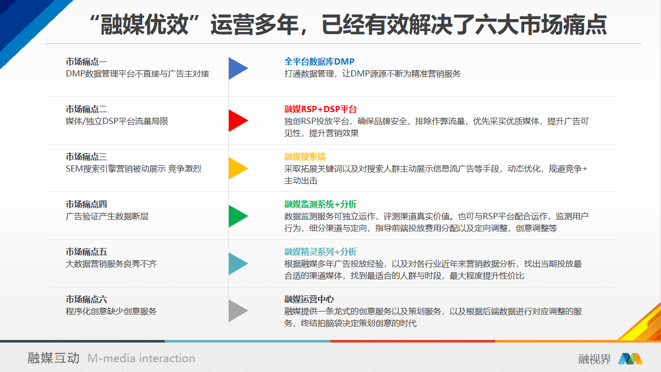Select the 市场痛点三 label
The height and width of the screenshot is (372, 661).
(86, 157)
